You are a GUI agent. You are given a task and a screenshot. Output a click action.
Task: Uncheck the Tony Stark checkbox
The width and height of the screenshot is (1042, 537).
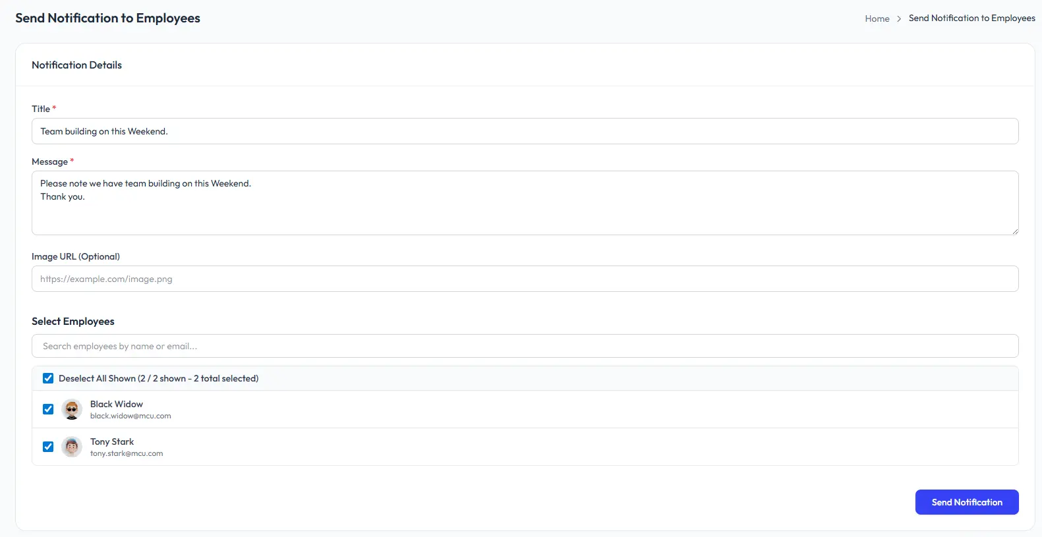[x=48, y=447]
